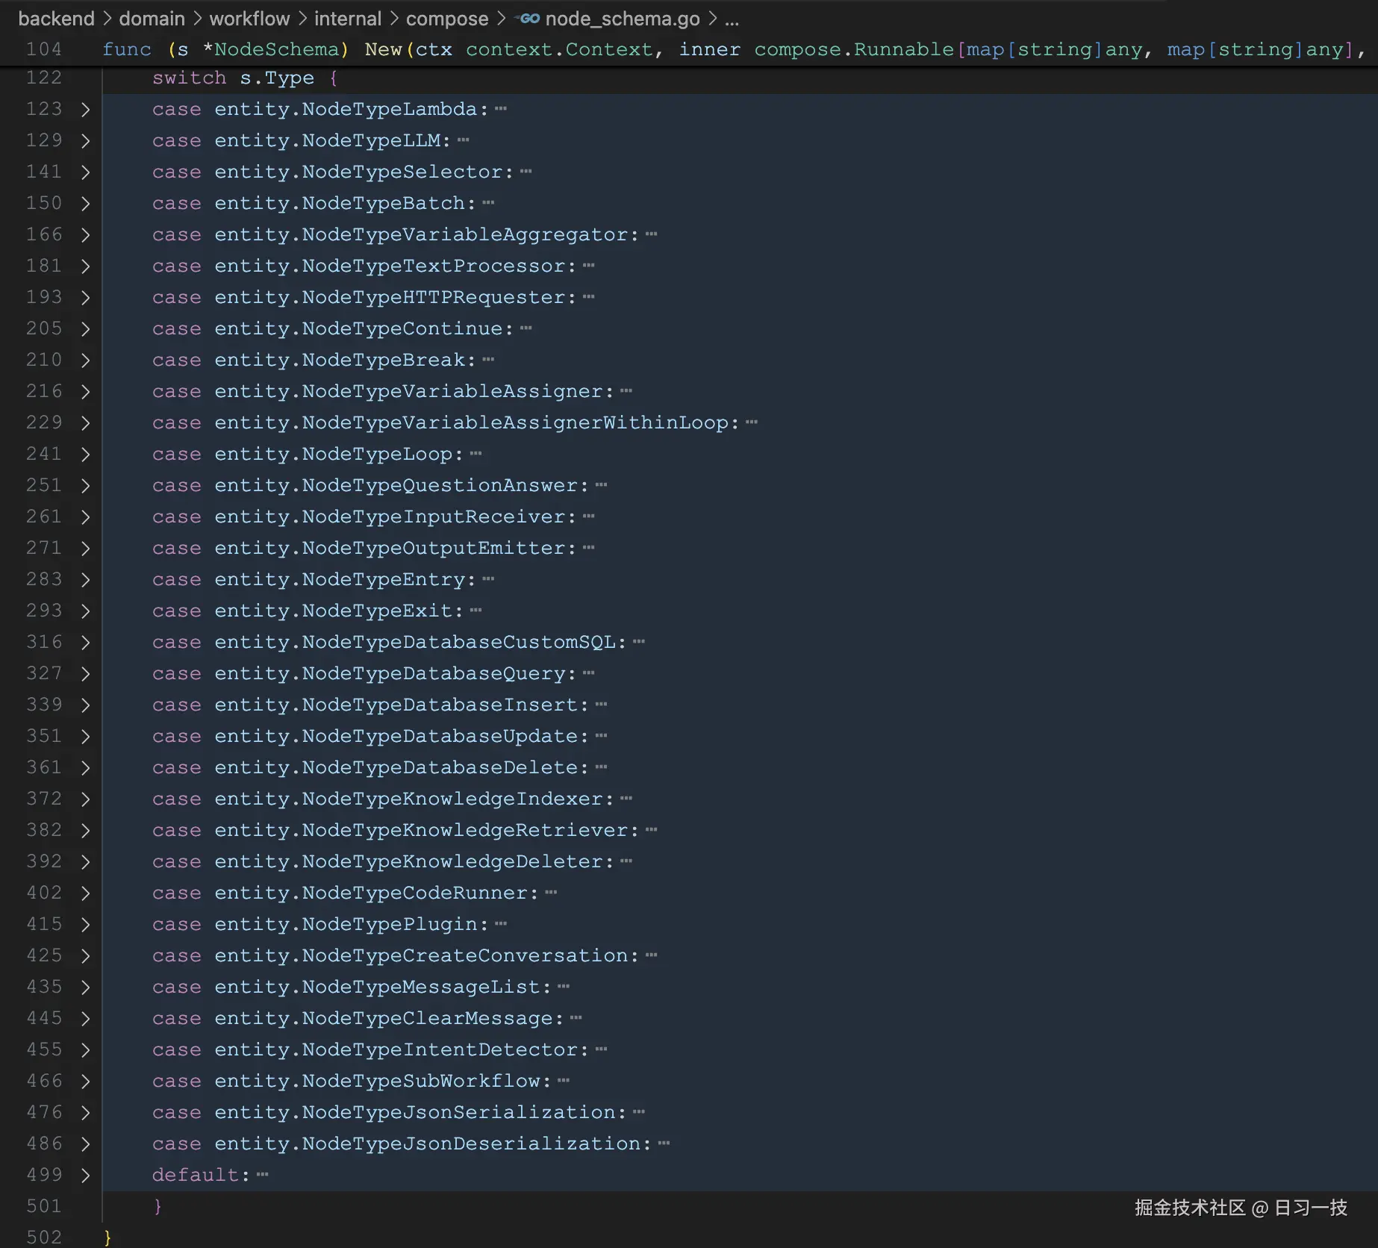Select node_schema.go in the breadcrumb bar

pyautogui.click(x=621, y=19)
